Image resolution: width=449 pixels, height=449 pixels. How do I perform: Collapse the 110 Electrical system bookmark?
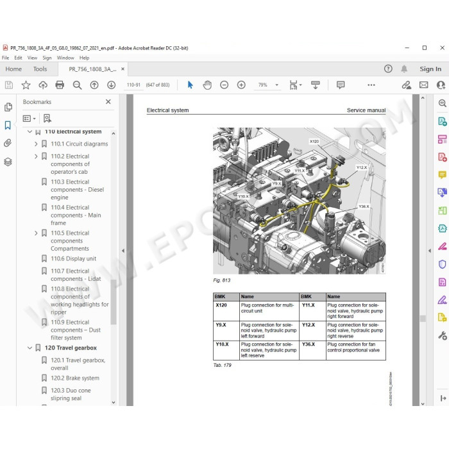point(30,131)
